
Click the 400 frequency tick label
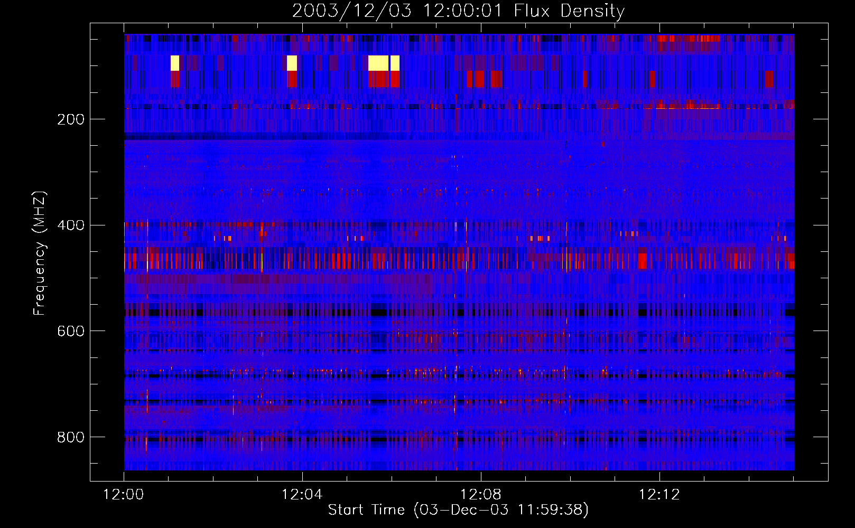coord(71,225)
